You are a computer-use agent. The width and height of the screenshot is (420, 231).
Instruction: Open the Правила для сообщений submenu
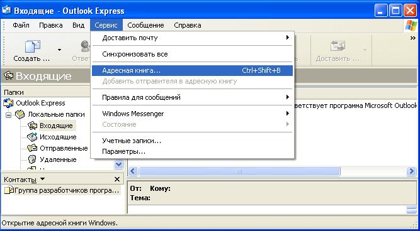point(192,97)
